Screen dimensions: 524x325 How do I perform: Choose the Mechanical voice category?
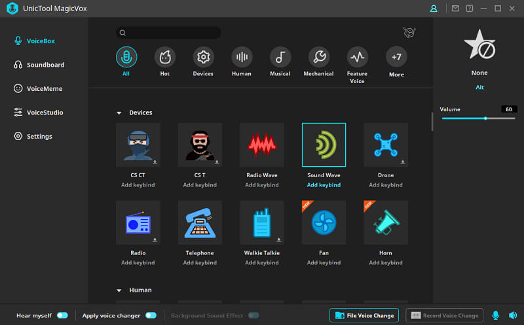click(x=318, y=58)
